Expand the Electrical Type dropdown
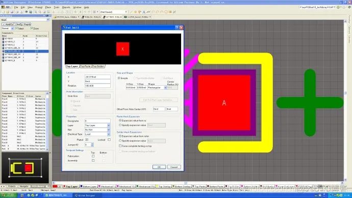Viewport: 352px width, 198px height. pyautogui.click(x=109, y=134)
